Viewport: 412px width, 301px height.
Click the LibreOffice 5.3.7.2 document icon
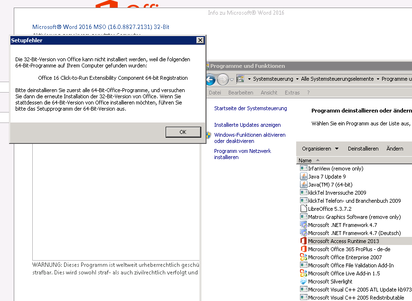(304, 208)
